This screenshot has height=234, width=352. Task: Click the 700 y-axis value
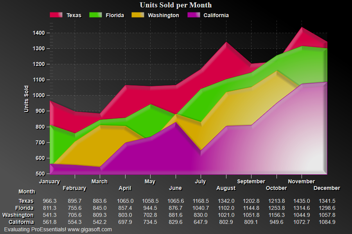coord(40,142)
